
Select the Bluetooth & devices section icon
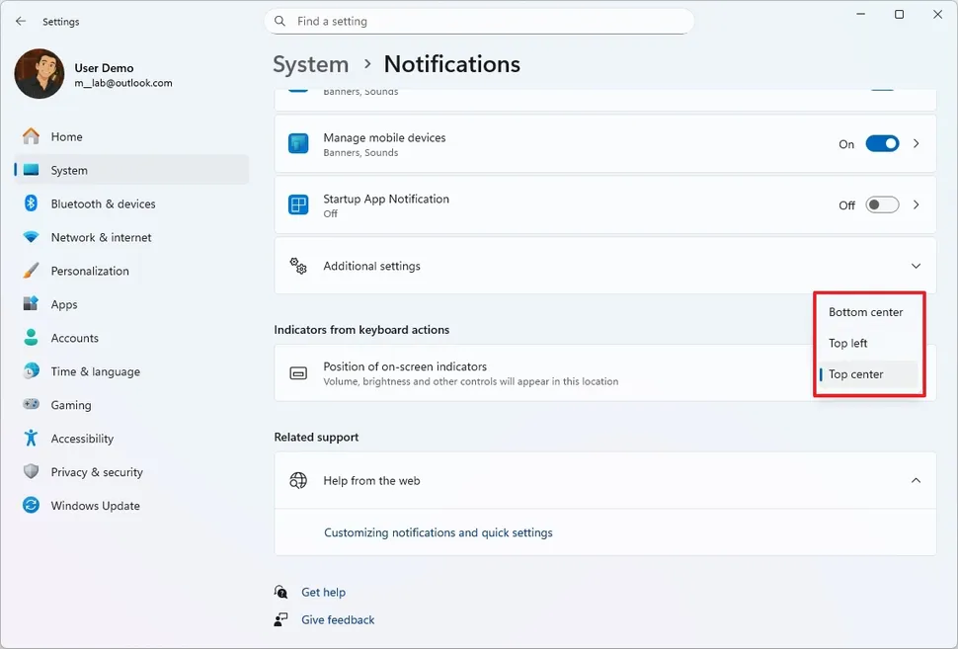30,203
